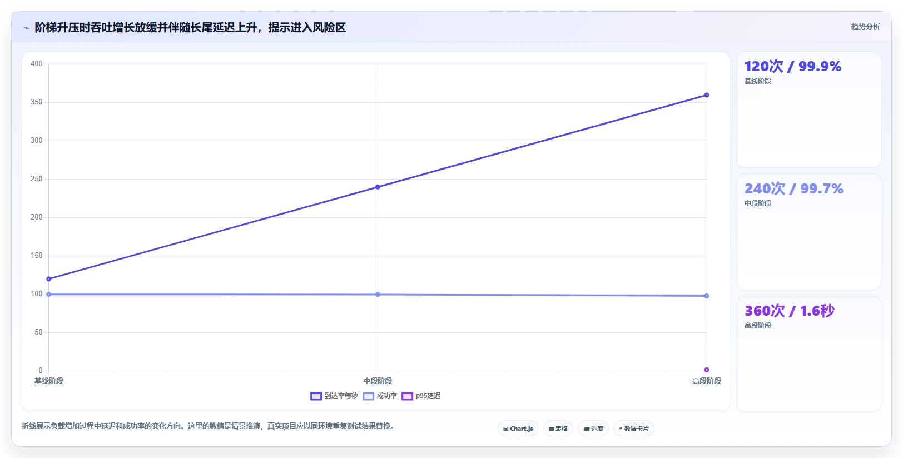Click the 到达率 data point at 240 on 中段阶段

click(378, 187)
